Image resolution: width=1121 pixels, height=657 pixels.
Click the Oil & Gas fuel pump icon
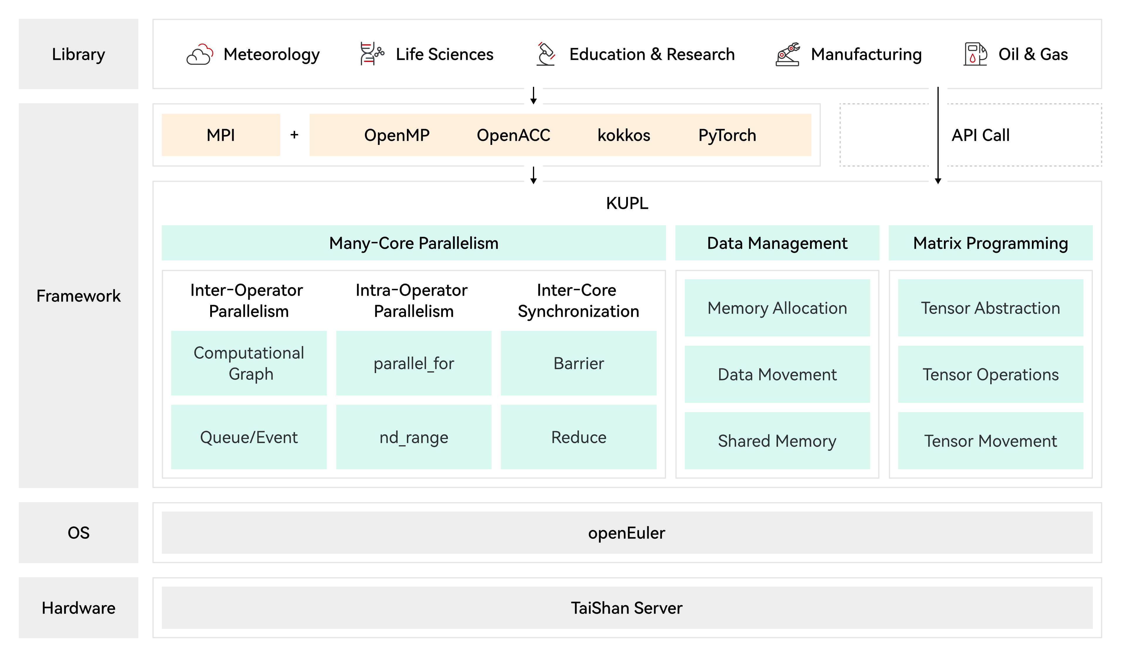point(975,54)
